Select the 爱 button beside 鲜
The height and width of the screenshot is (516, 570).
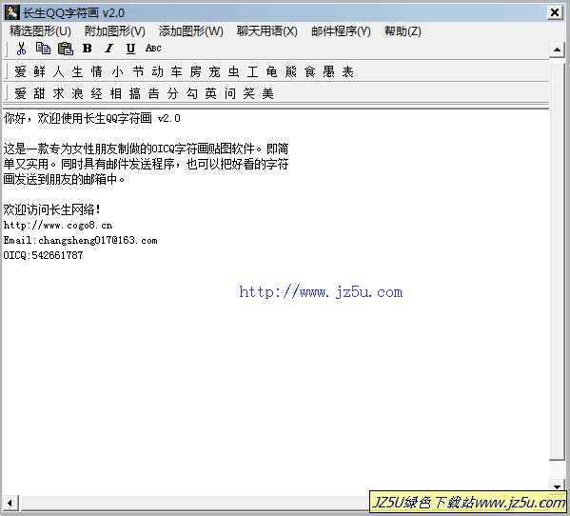coord(20,71)
